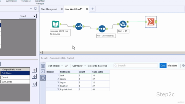Click the Record column header

(x=53, y=72)
